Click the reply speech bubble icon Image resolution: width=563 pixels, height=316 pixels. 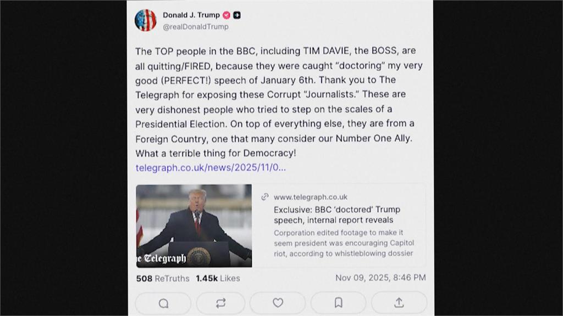tap(163, 303)
